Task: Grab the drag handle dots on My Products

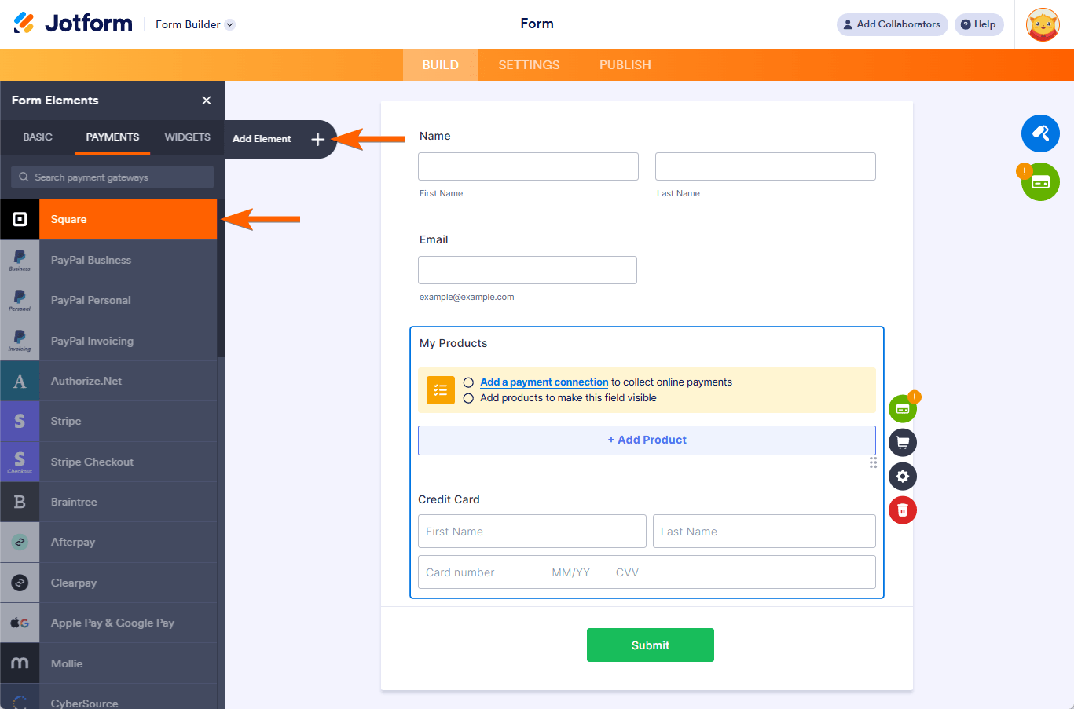Action: click(x=873, y=462)
